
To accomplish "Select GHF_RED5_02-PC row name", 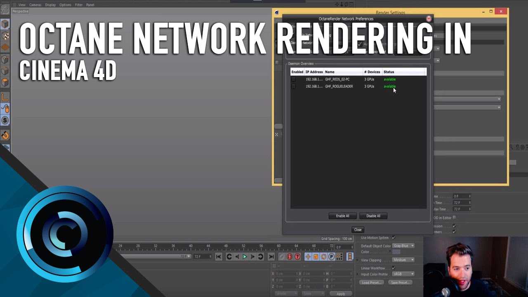I will coord(337,79).
